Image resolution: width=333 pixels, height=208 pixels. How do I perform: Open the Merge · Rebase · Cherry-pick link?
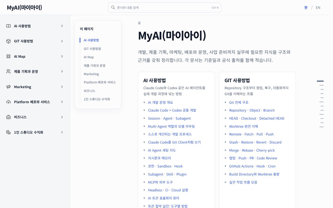[252, 150]
